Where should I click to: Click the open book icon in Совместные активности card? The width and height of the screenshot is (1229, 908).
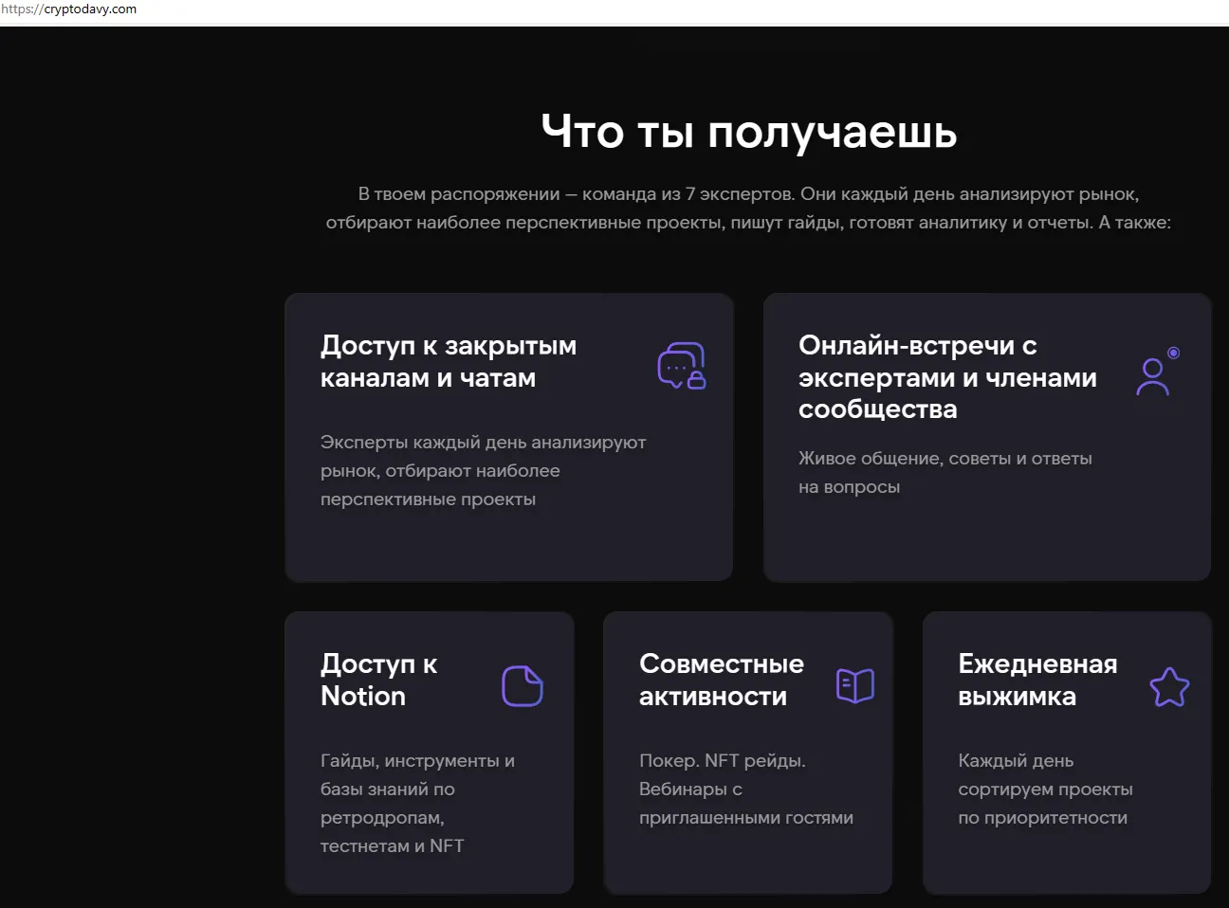[855, 685]
